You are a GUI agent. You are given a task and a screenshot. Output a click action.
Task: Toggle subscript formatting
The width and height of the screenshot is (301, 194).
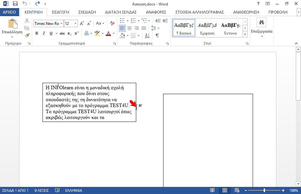[x=69, y=34]
